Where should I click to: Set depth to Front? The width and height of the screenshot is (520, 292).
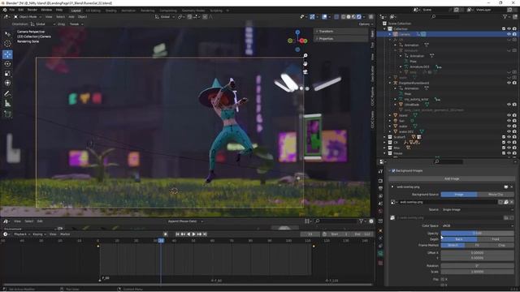[496, 239]
